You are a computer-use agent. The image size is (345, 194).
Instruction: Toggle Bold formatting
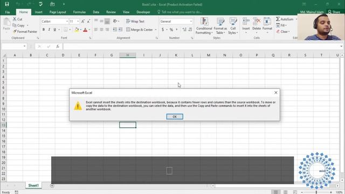[x=44, y=30]
